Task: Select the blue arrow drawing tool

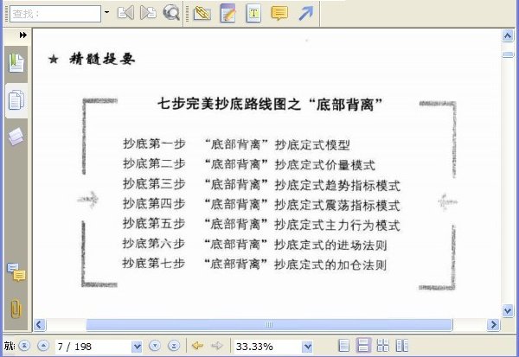Action: (x=305, y=13)
